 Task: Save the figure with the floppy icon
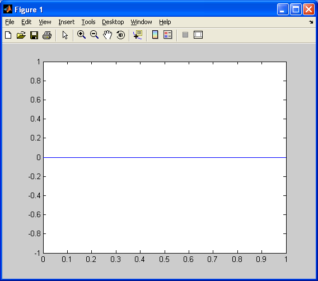(x=34, y=35)
